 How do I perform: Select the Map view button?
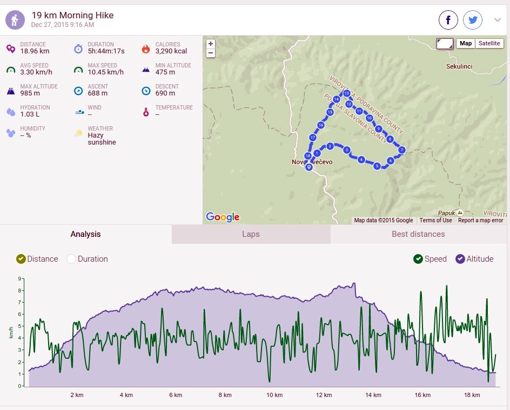point(466,44)
